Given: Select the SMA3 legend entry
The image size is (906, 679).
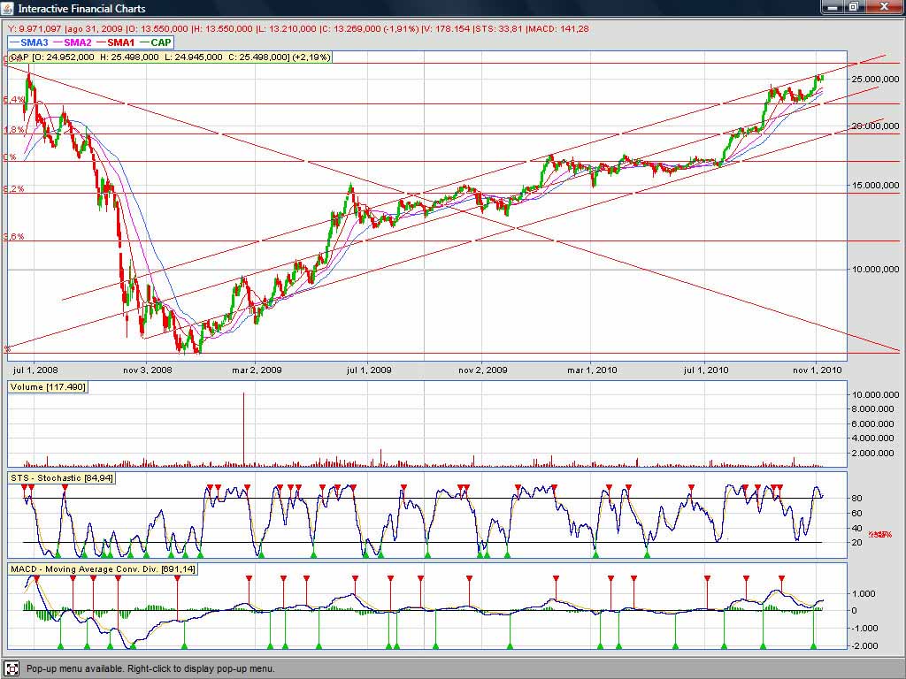Looking at the screenshot, I should pos(30,42).
